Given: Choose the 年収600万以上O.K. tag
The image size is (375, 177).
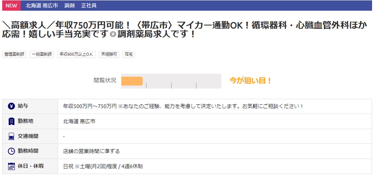Looking at the screenshot, I should tap(76, 54).
